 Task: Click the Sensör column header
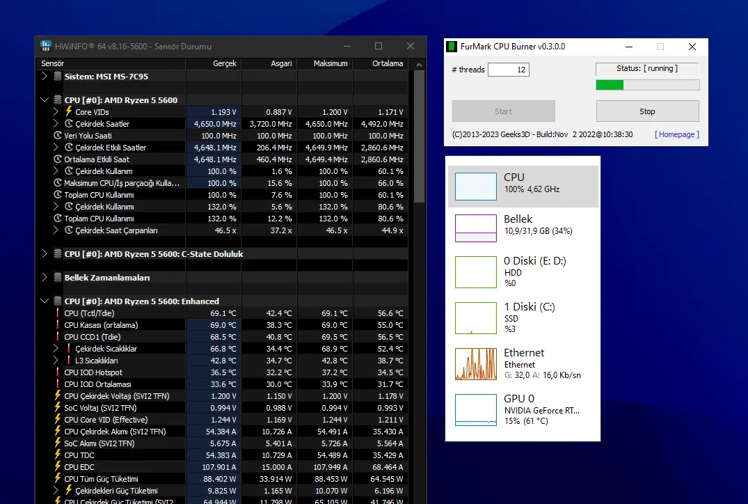click(111, 63)
